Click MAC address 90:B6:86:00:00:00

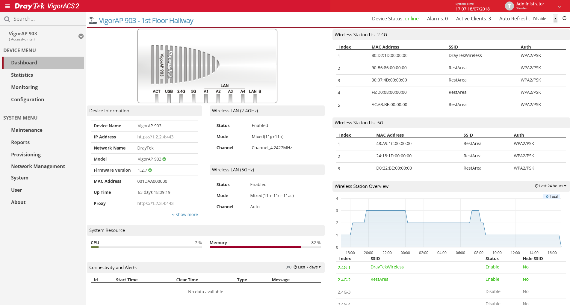point(389,68)
